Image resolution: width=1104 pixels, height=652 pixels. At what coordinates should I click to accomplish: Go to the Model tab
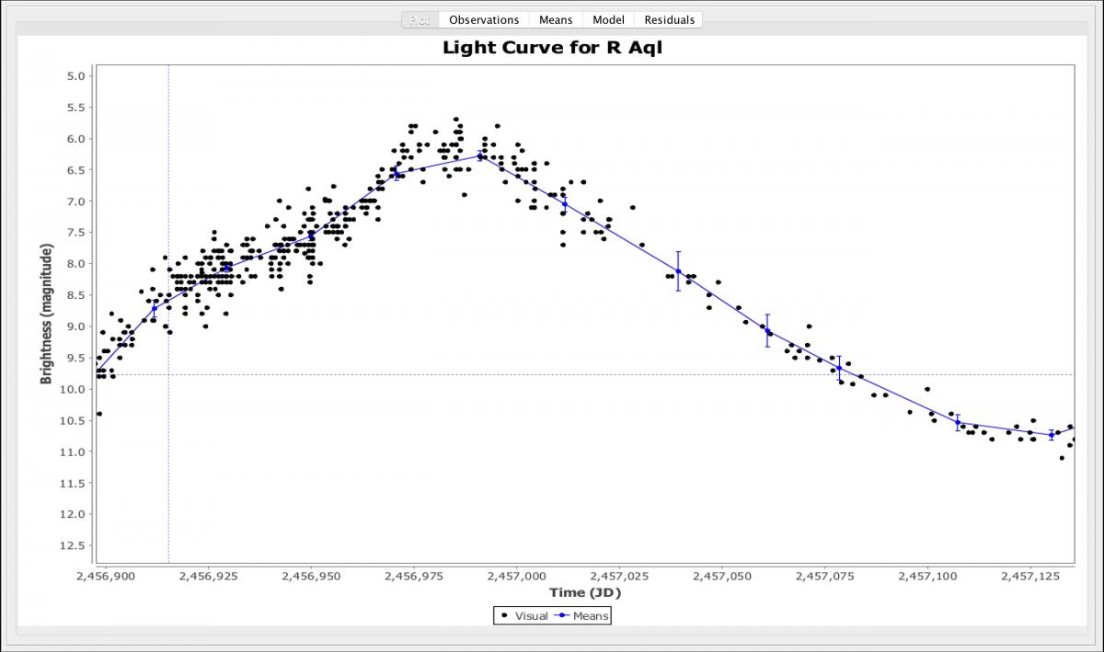tap(608, 20)
